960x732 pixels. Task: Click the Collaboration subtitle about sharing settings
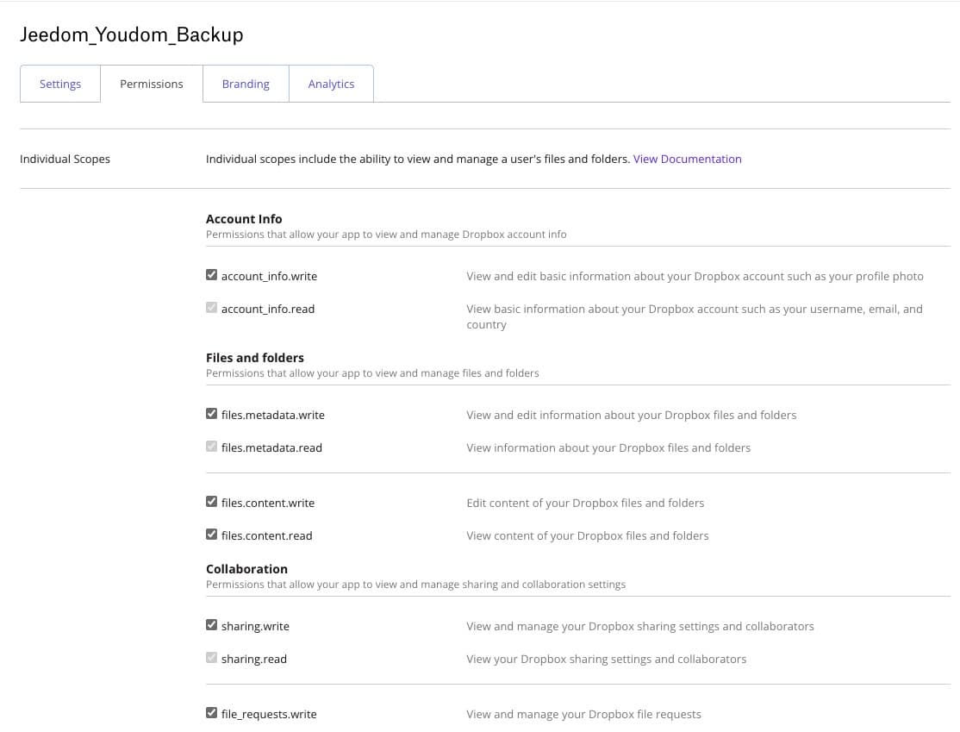click(415, 585)
